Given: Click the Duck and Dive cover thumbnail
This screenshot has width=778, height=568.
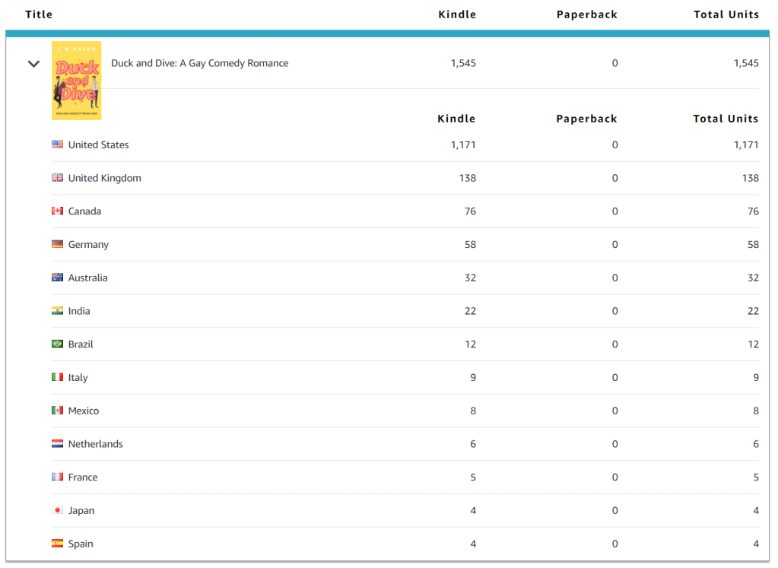Looking at the screenshot, I should (76, 81).
